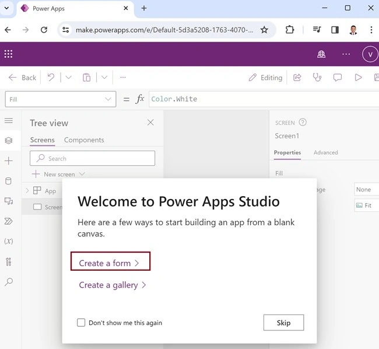Open the header more options ellipsis
Image resolution: width=379 pixels, height=349 pixels.
click(346, 54)
